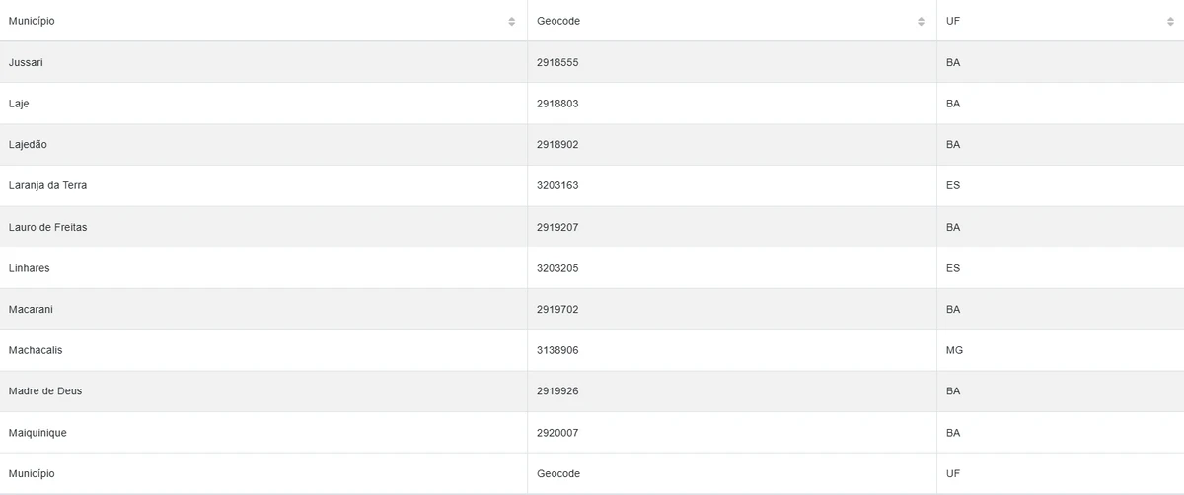The width and height of the screenshot is (1184, 495).
Task: Click geocode 3203205 cell
Action: coord(557,268)
